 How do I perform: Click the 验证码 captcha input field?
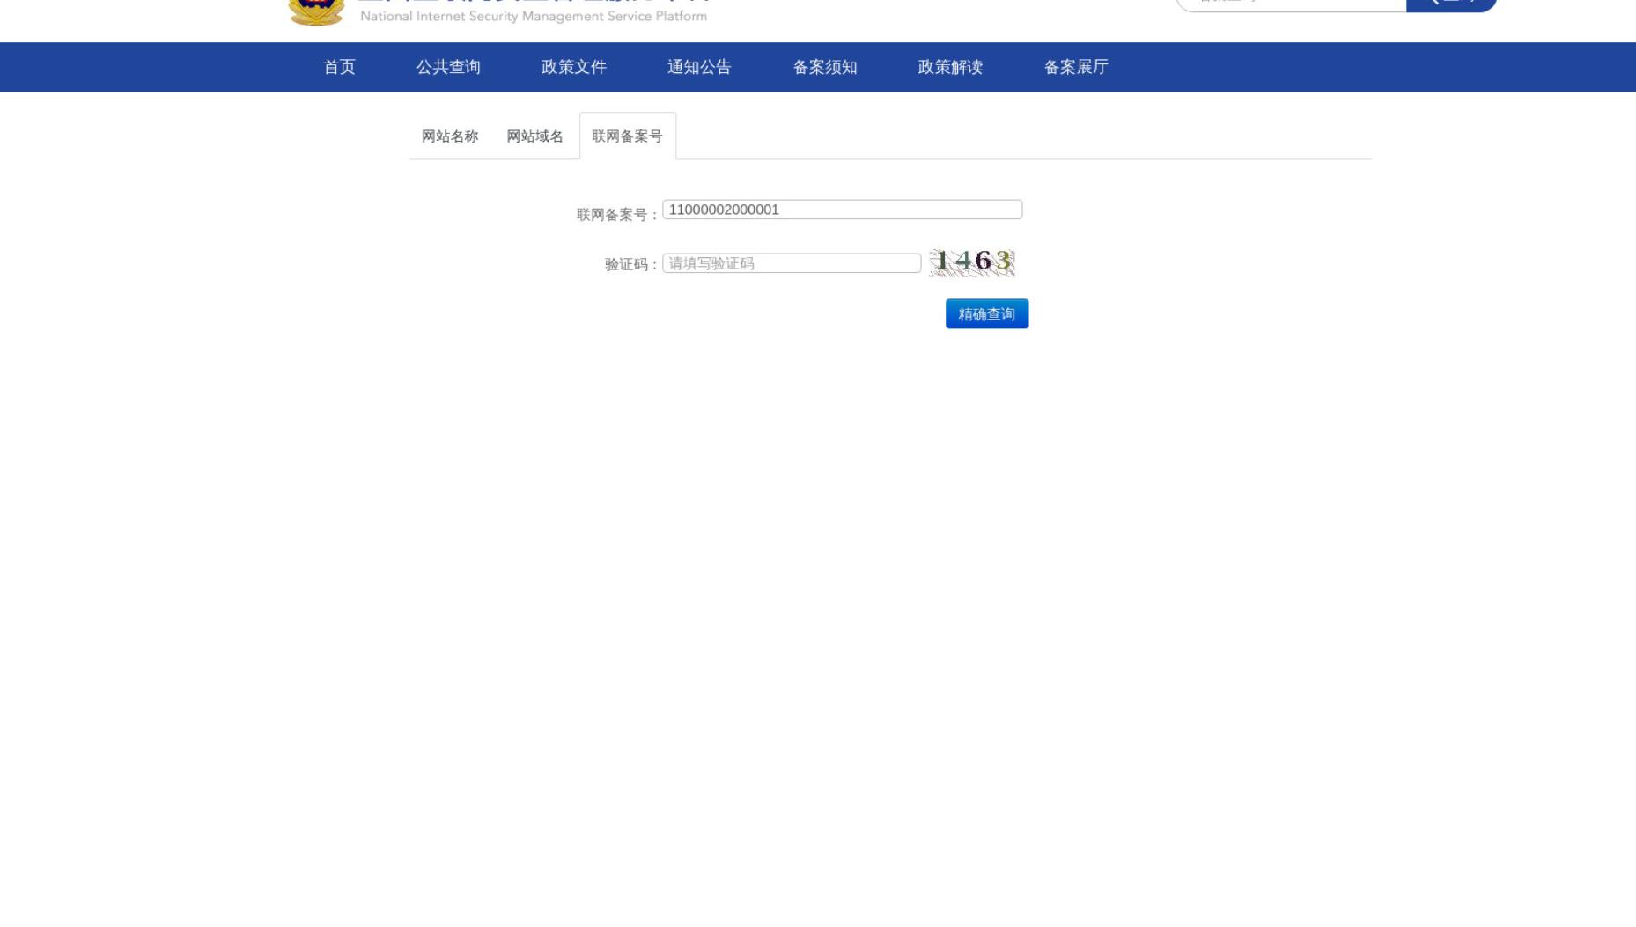(x=792, y=263)
